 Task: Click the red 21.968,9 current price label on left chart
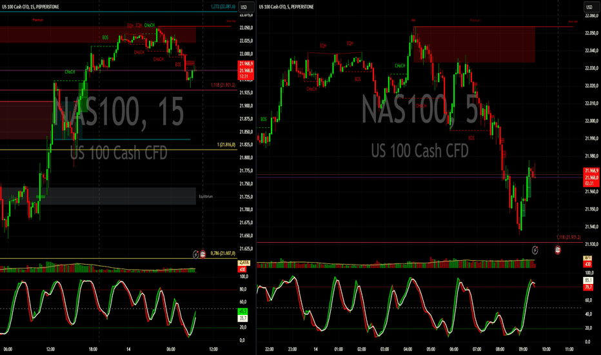click(245, 65)
